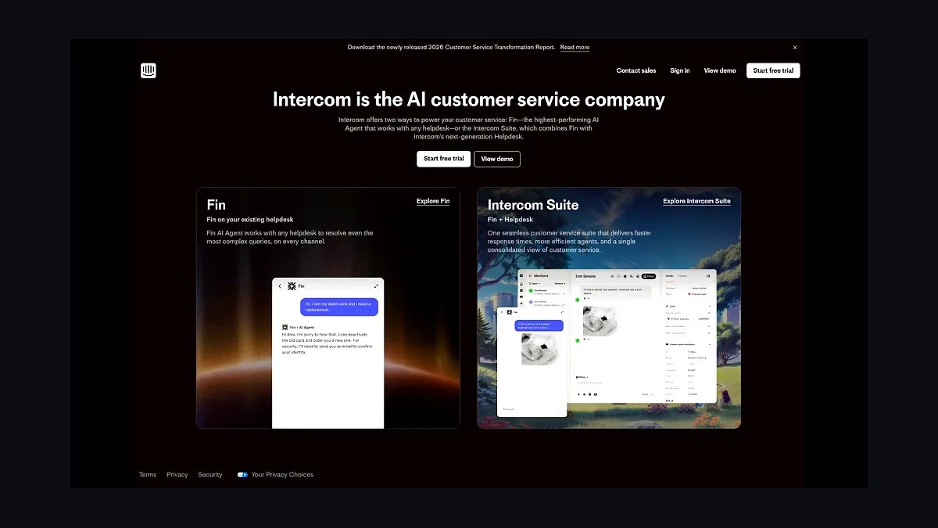
Task: Click the expand icon in Fin card chat
Action: click(x=376, y=286)
